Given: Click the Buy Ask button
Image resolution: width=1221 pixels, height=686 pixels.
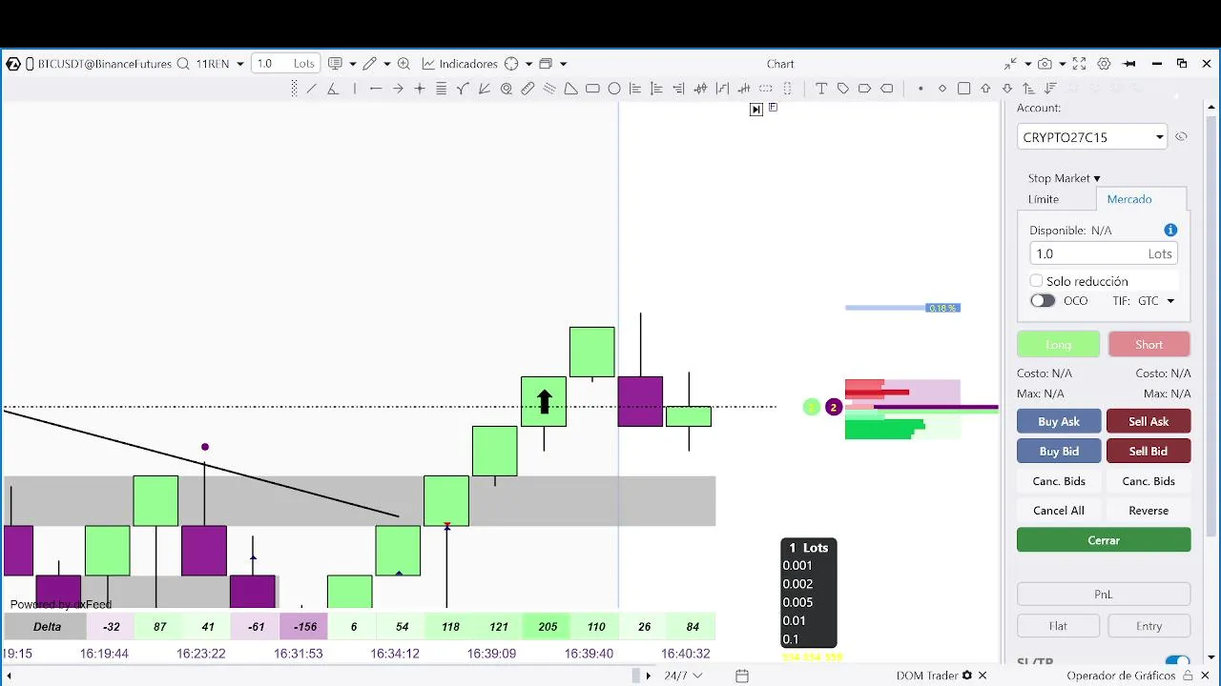Looking at the screenshot, I should tap(1059, 421).
